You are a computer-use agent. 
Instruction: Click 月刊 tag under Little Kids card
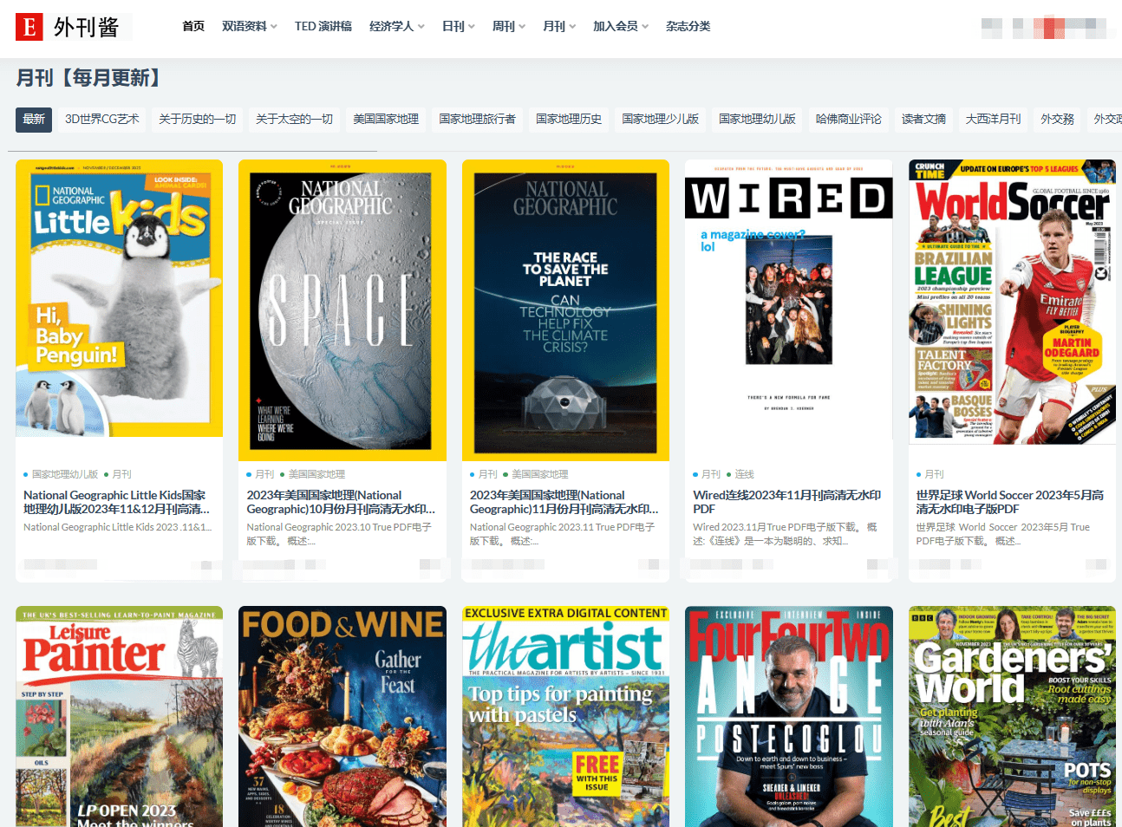[121, 474]
